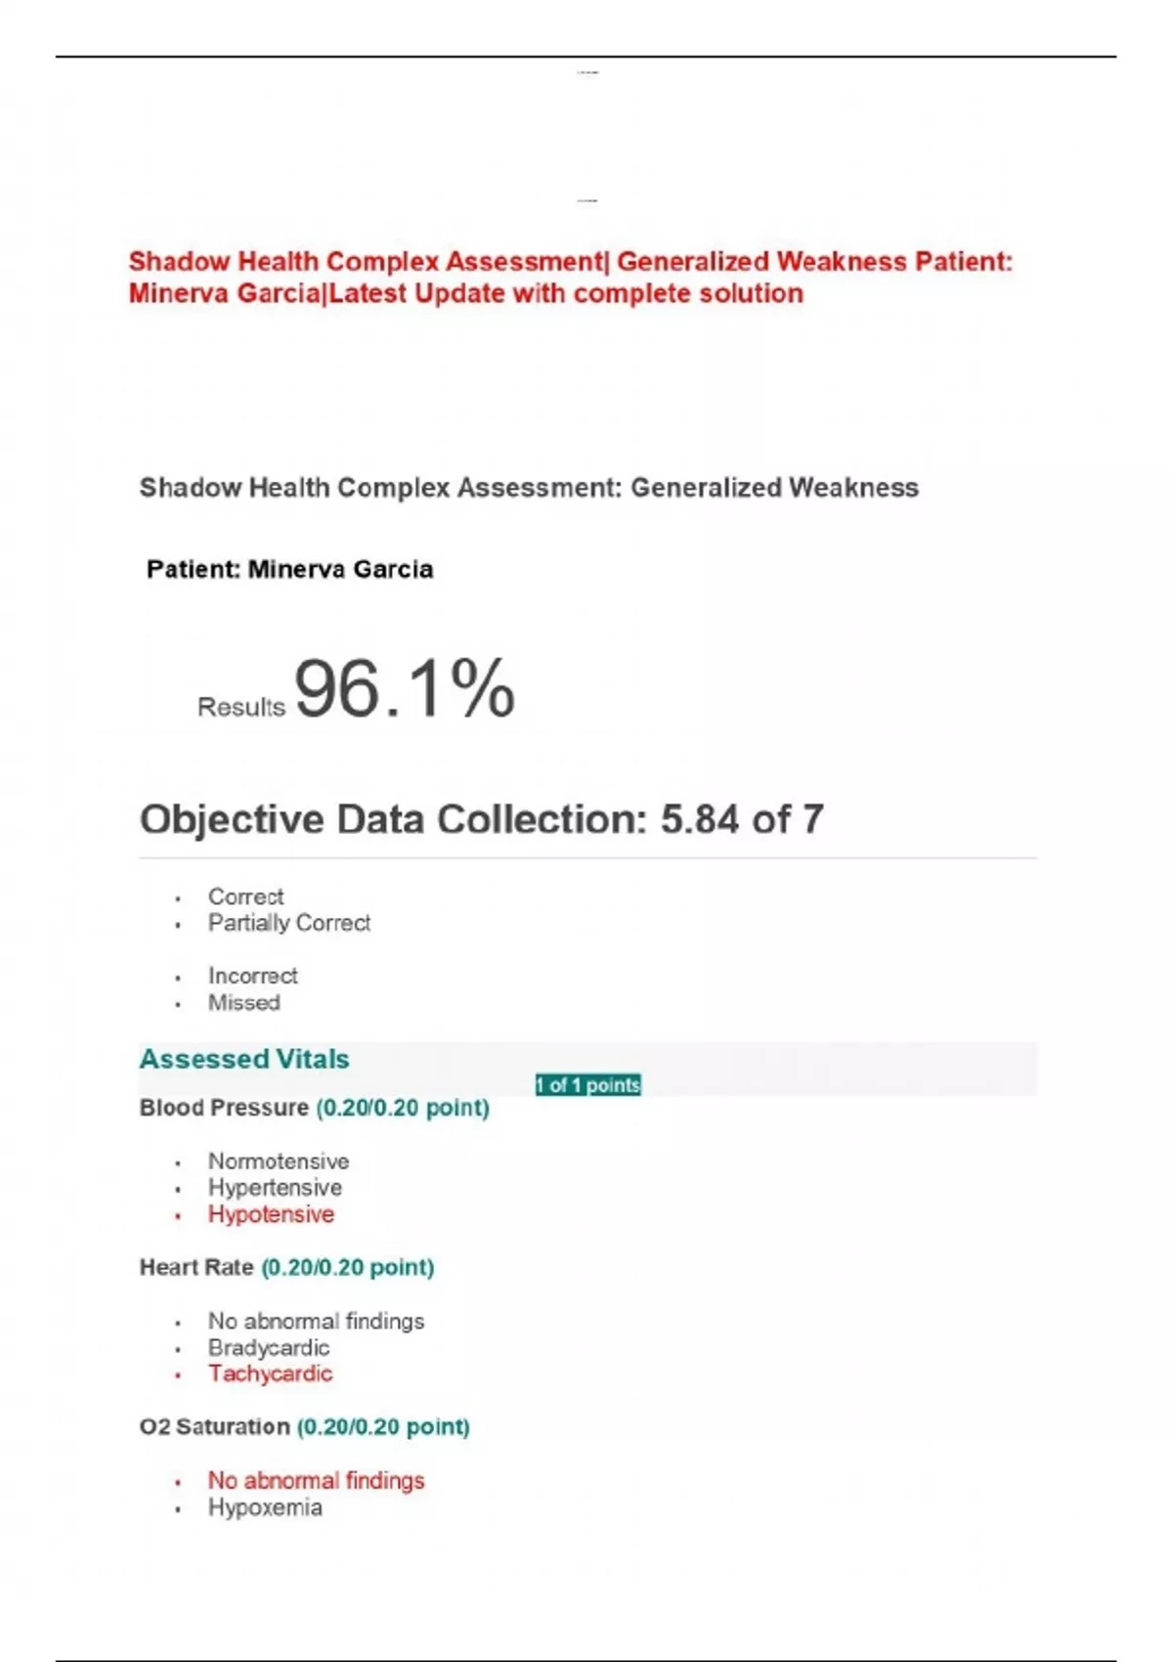Image resolution: width=1173 pixels, height=1662 pixels.
Task: Click the Correct legend item
Action: point(245,897)
